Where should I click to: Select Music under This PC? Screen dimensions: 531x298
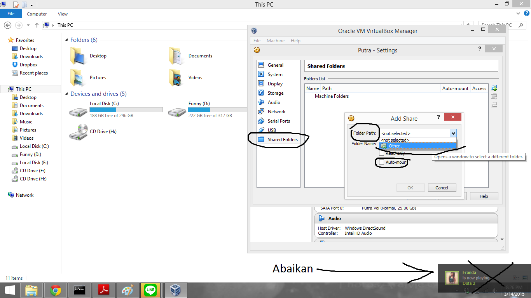pyautogui.click(x=26, y=122)
